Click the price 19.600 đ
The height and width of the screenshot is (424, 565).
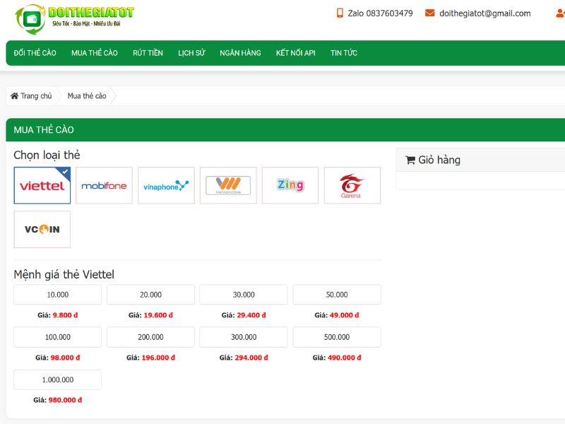pos(158,315)
